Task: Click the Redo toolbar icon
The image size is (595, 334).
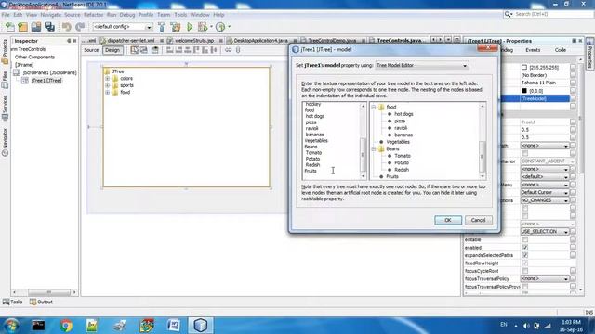Action: click(x=80, y=27)
